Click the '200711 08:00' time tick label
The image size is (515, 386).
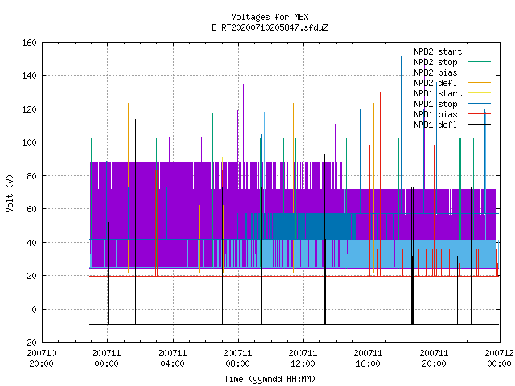coord(238,358)
